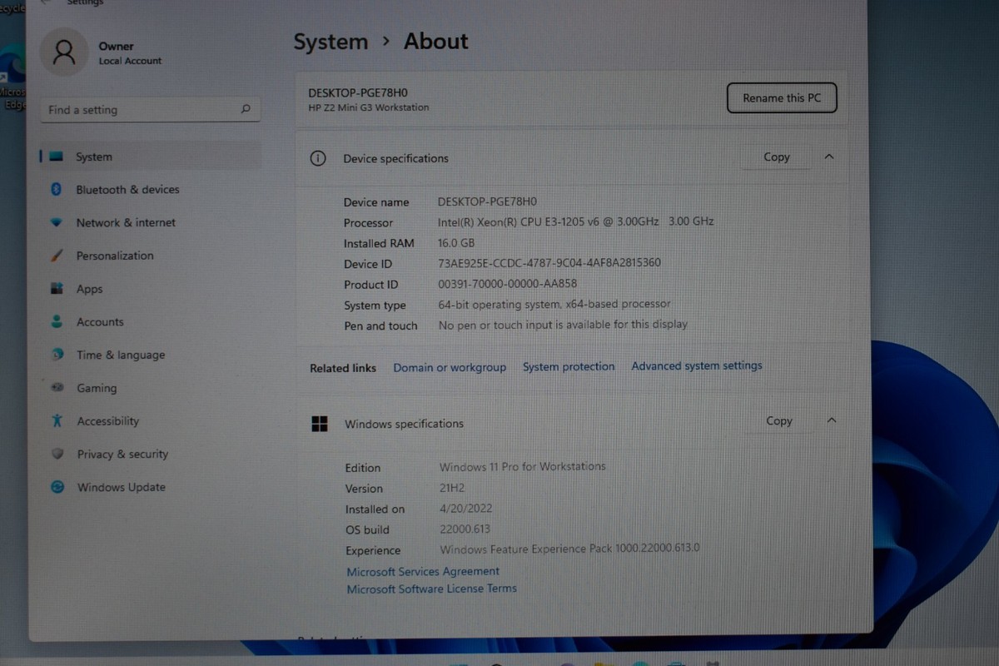Click the System type value text

pyautogui.click(x=554, y=304)
